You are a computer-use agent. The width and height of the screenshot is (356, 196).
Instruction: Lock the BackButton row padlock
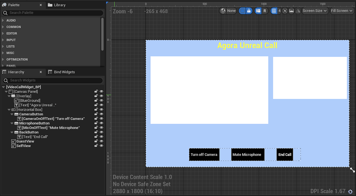pos(96,132)
